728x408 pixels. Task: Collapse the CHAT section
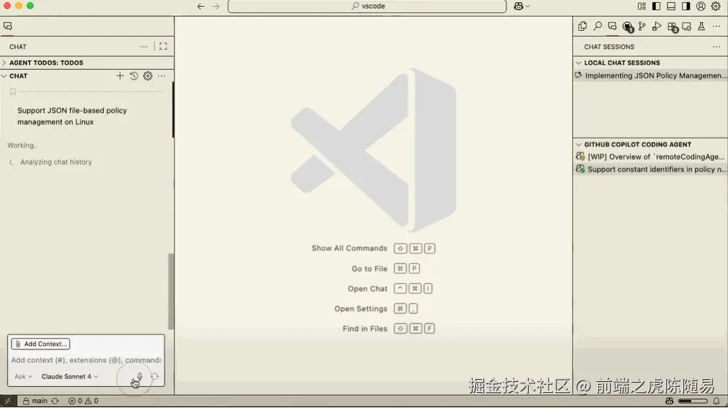click(18, 76)
